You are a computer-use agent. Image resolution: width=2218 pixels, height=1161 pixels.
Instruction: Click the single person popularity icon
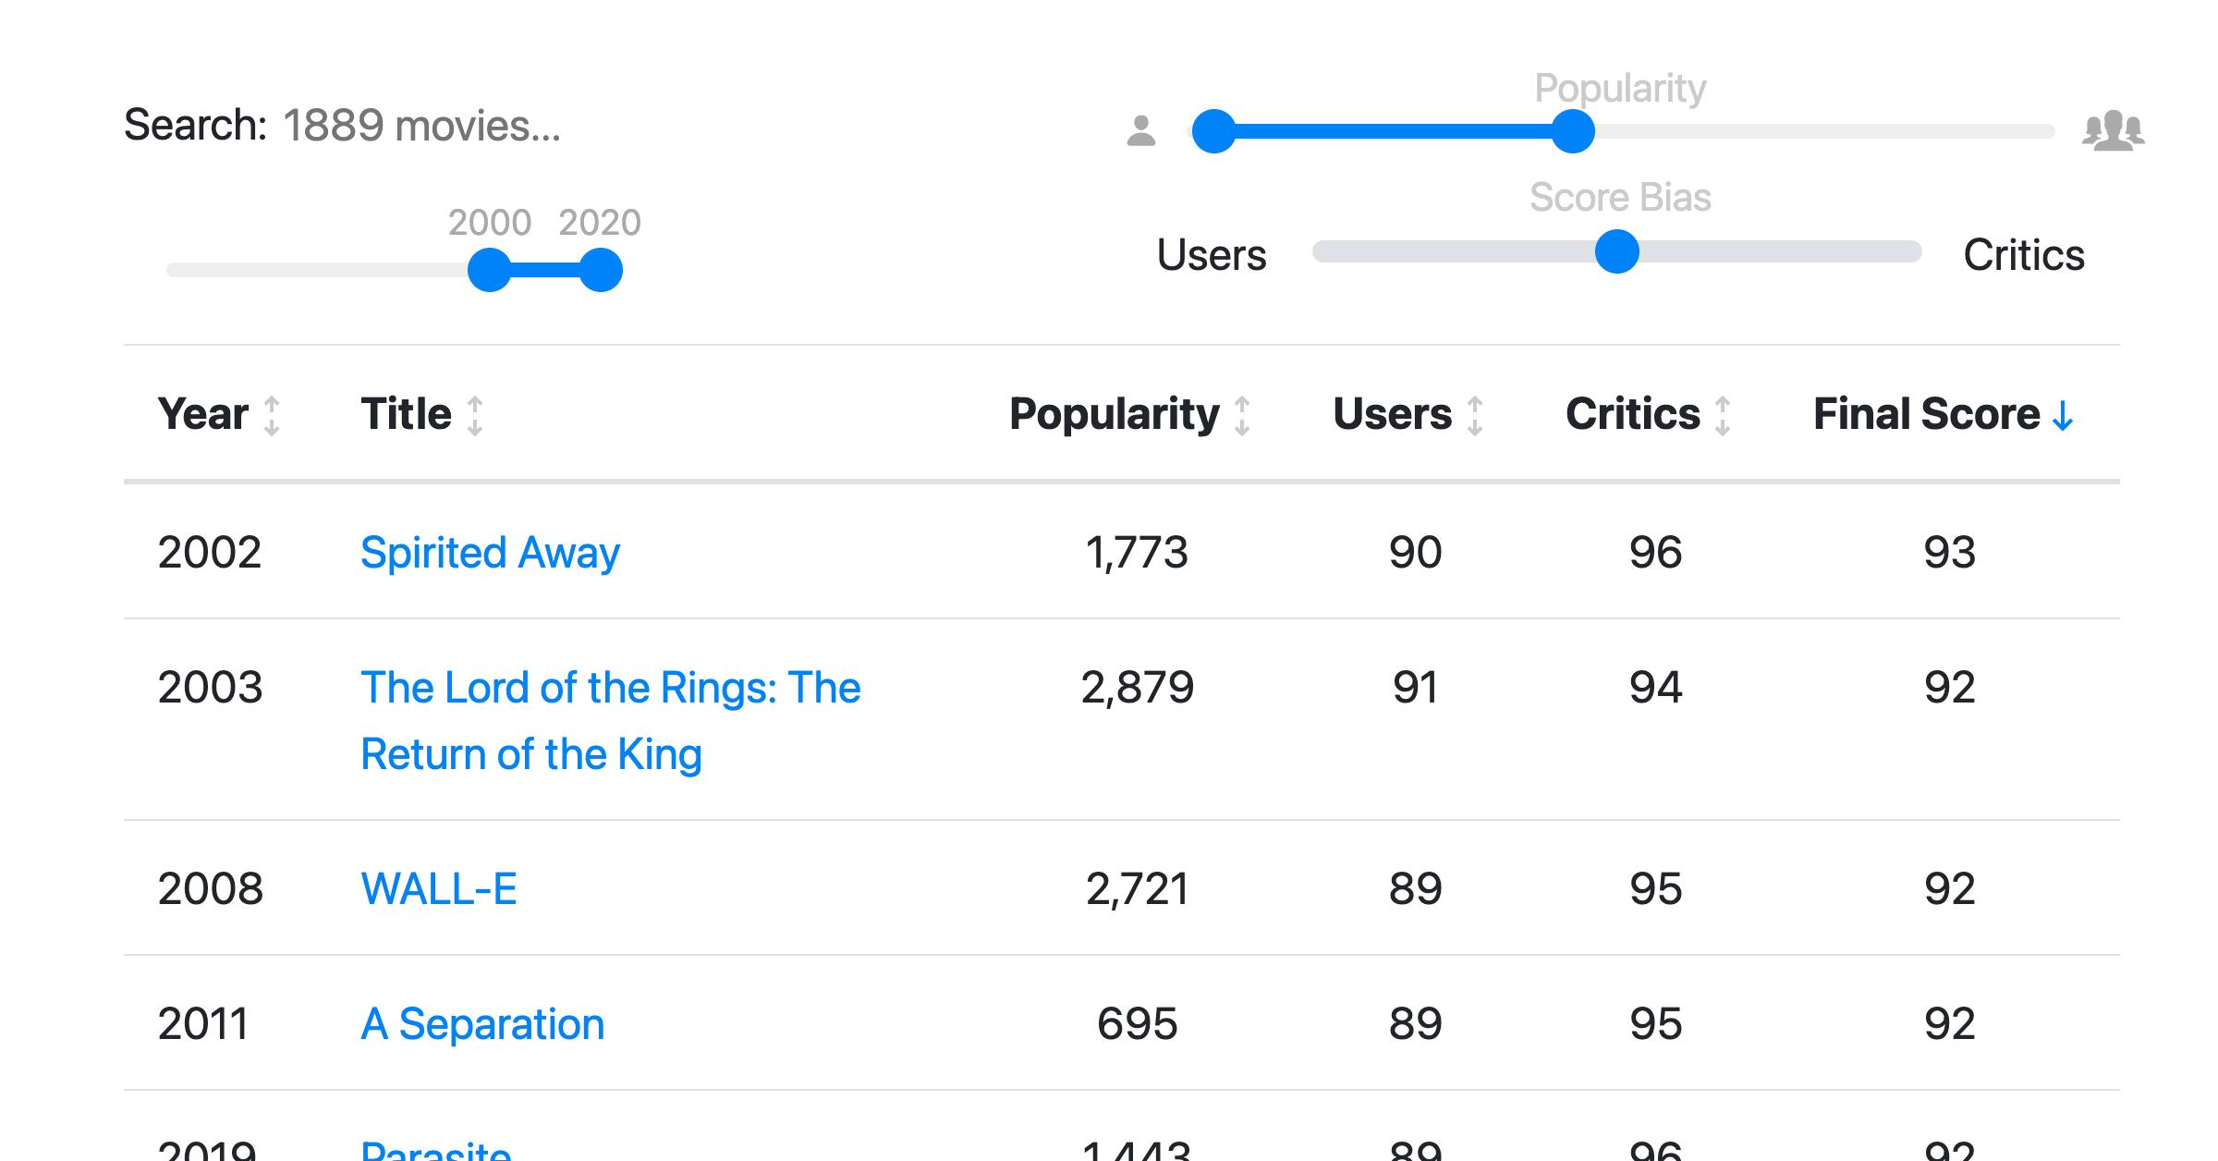[1141, 130]
